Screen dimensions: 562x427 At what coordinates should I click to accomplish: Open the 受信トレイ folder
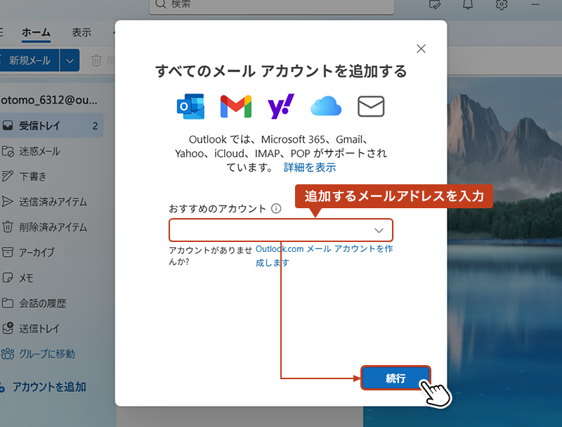tap(51, 126)
